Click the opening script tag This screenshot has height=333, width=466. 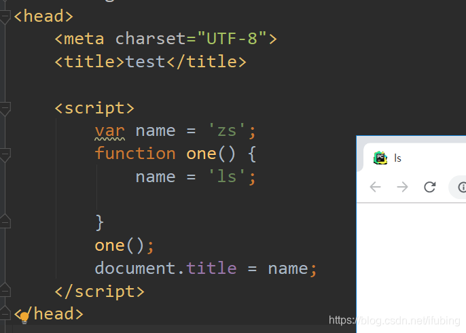[94, 108]
